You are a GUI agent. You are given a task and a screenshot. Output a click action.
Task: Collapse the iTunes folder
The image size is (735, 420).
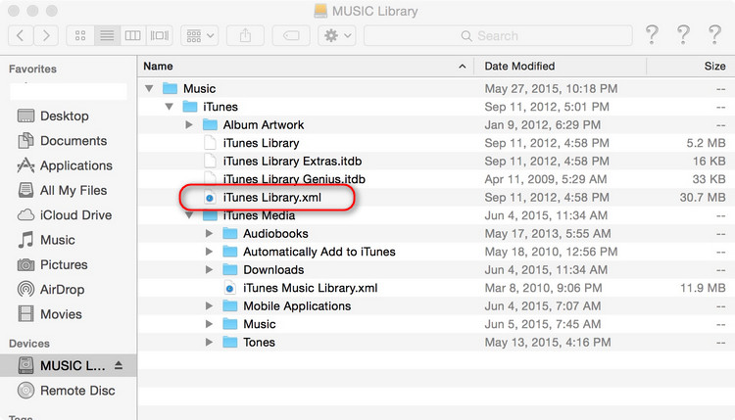[x=170, y=107]
